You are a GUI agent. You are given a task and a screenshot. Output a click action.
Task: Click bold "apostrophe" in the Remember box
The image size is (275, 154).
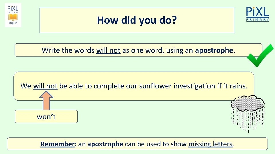coord(105,144)
